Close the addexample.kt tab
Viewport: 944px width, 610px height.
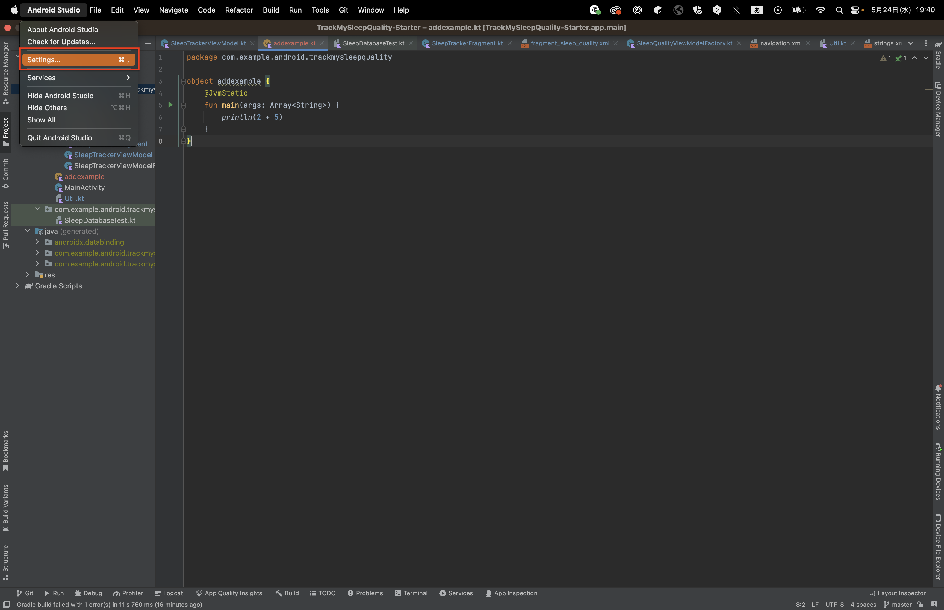pos(322,43)
